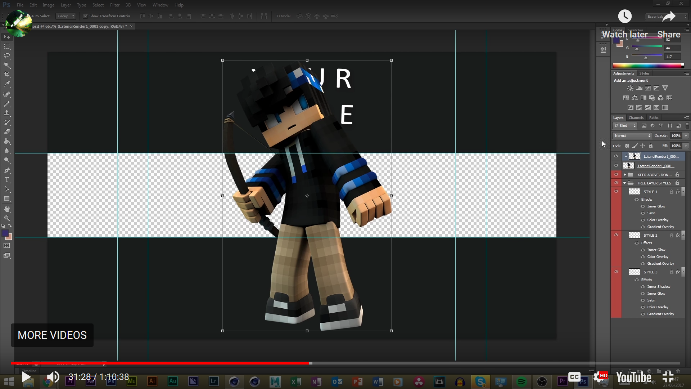Add a Photo Filter adjustment
691x389 pixels.
[652, 98]
